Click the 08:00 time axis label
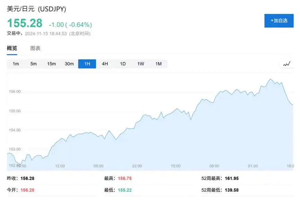The image size is (300, 202). point(214,166)
